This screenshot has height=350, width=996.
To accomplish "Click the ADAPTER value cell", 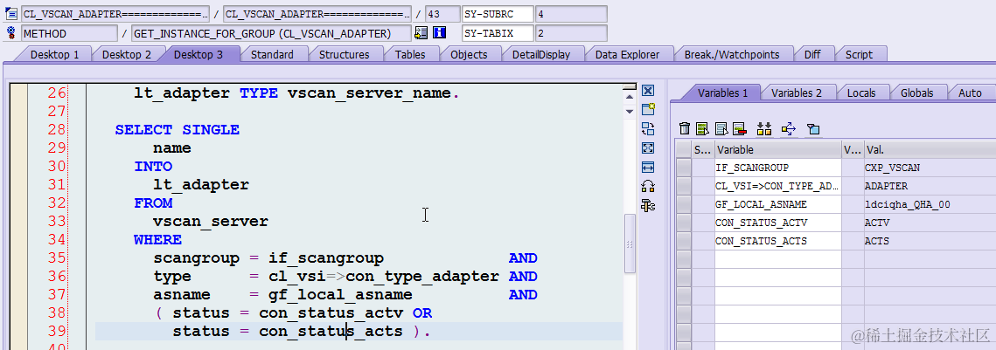I will point(930,187).
